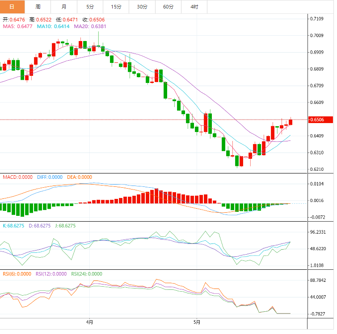The image size is (337, 334).
Task: Click the 0.6210 price axis label
Action: point(317,169)
